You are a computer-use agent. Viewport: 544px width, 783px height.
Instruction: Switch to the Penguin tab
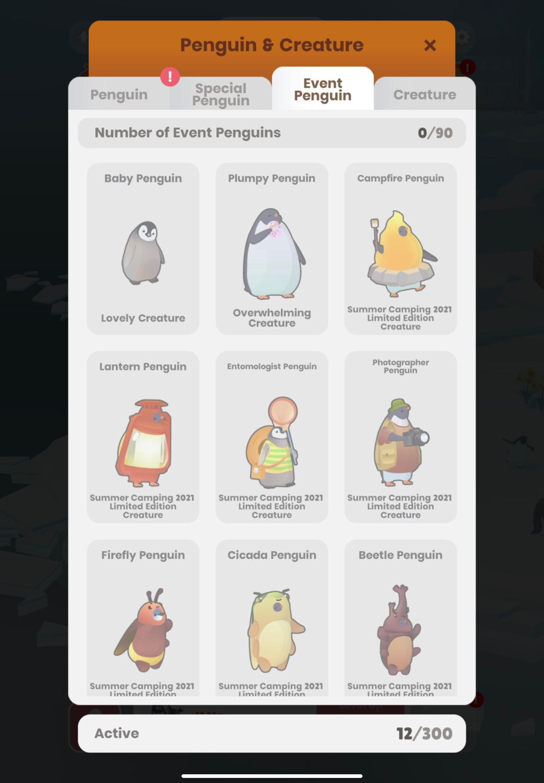click(x=119, y=94)
